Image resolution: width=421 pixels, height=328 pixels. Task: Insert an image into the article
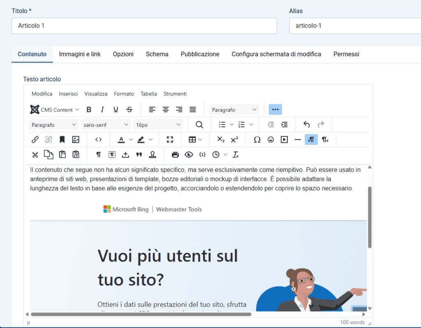(76, 140)
